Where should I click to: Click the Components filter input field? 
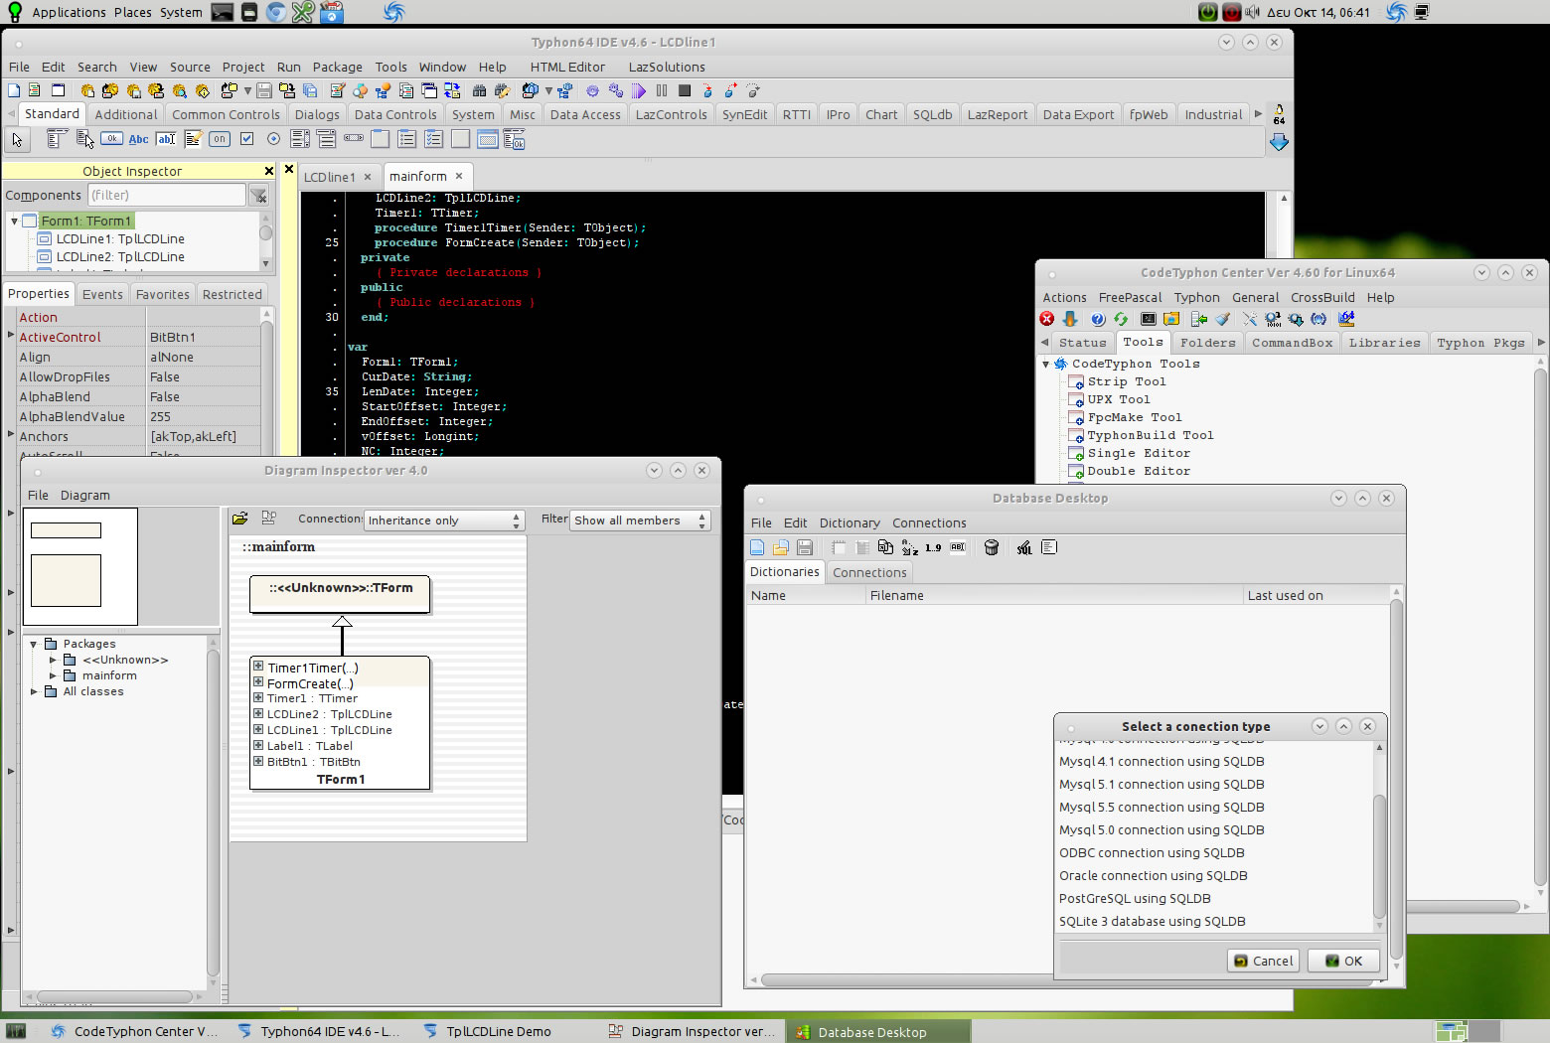point(167,195)
